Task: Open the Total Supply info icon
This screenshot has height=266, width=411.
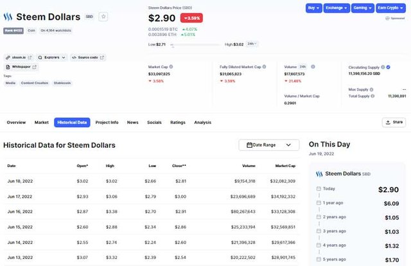Action: (x=372, y=96)
